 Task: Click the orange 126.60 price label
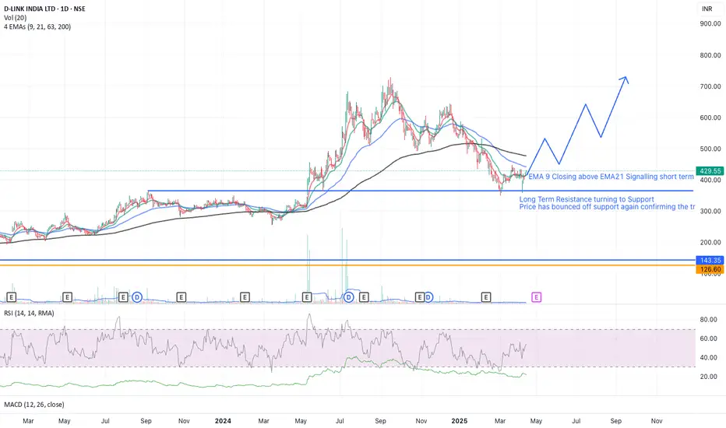click(710, 268)
